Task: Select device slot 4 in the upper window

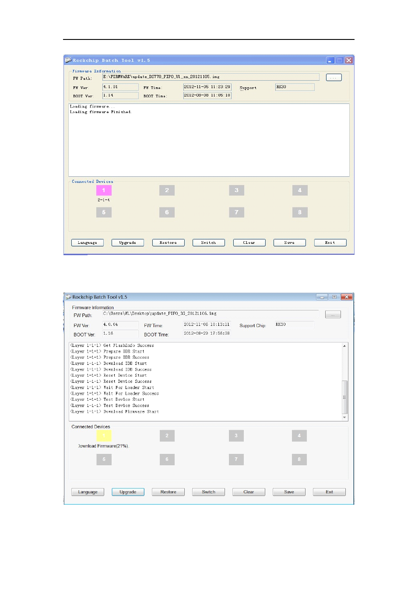Action: pyautogui.click(x=300, y=190)
